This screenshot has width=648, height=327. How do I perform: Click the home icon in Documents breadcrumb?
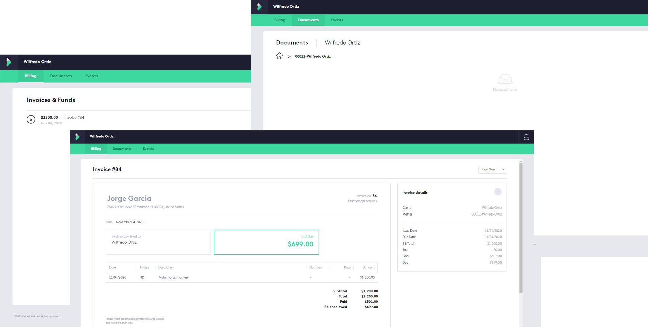[279, 56]
